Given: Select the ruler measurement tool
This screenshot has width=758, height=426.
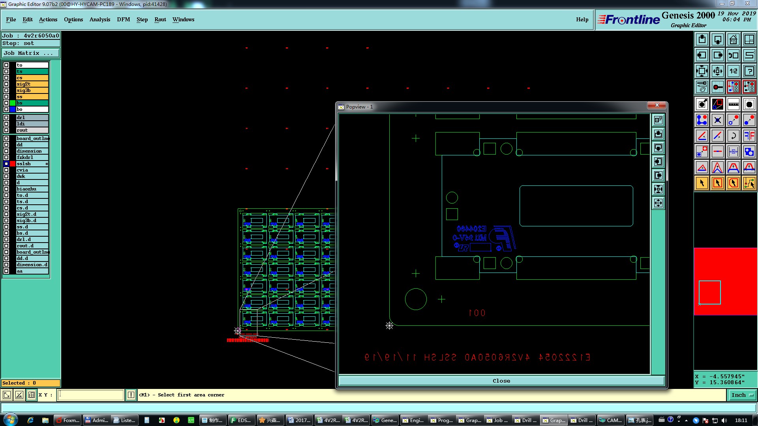Looking at the screenshot, I should click(733, 104).
